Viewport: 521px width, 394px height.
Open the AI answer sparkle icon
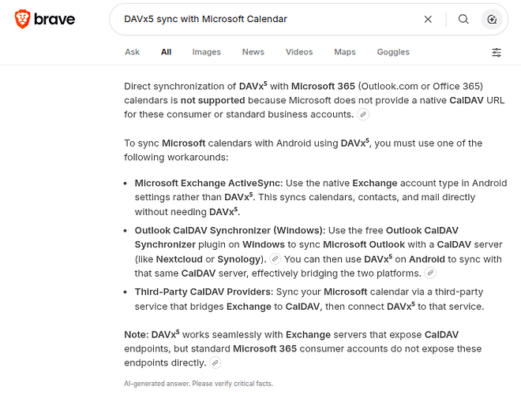(x=492, y=19)
